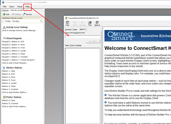Click the Names toolbar button

(27, 14)
